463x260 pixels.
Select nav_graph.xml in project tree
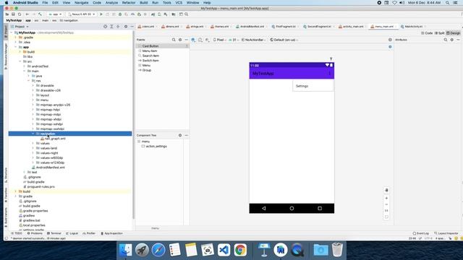coord(55,139)
